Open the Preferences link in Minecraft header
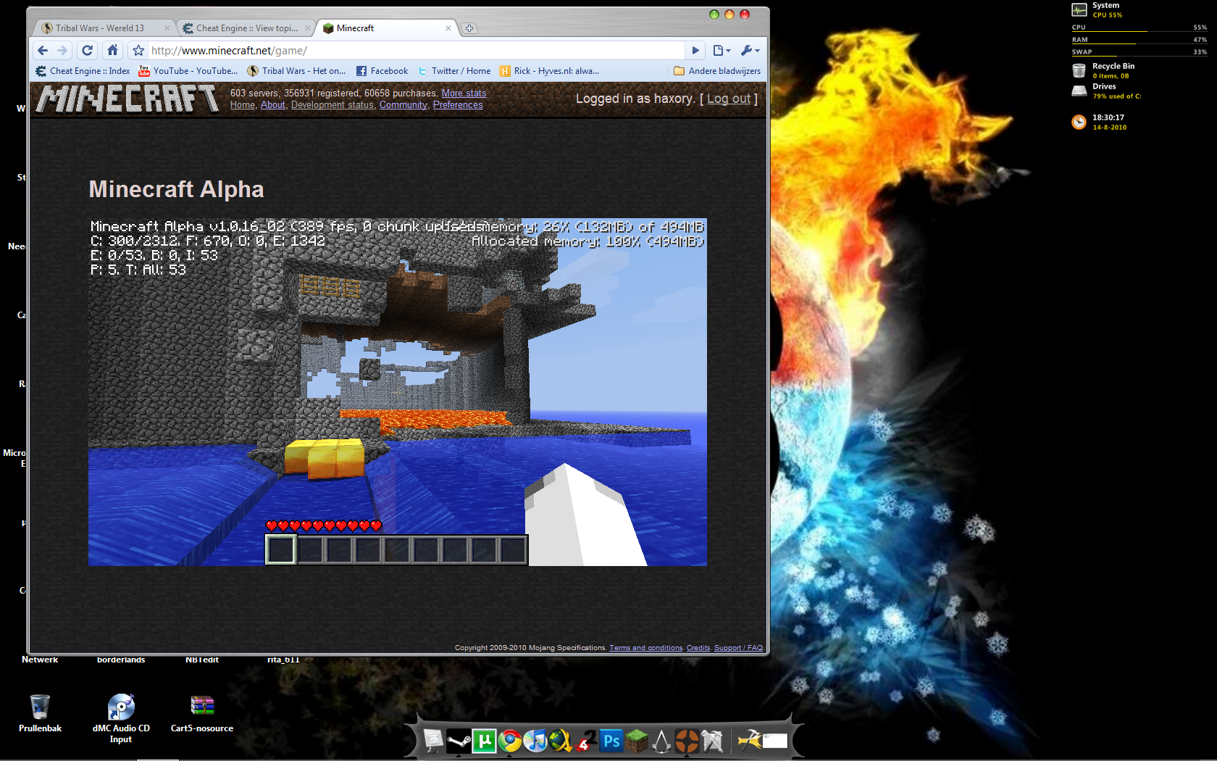Image resolution: width=1217 pixels, height=761 pixels. [x=457, y=105]
